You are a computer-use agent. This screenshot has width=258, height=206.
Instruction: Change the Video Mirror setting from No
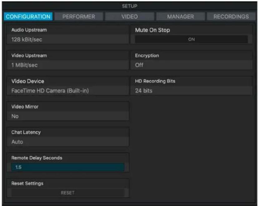pos(68,116)
